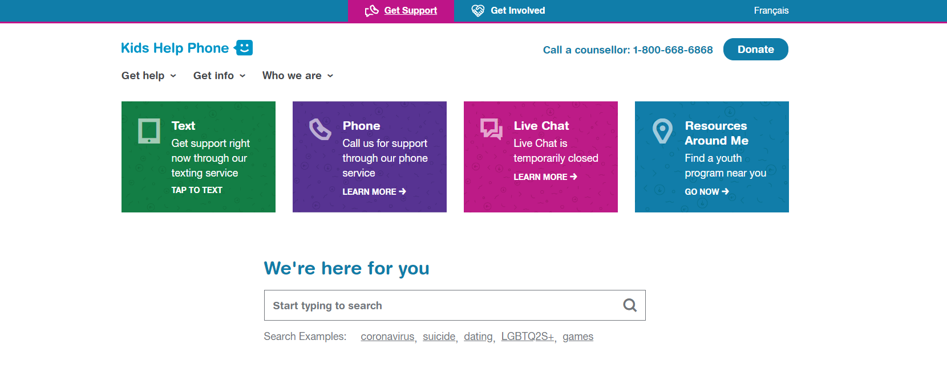Tap the TAP TO TEXT link
The image size is (947, 385).
197,190
